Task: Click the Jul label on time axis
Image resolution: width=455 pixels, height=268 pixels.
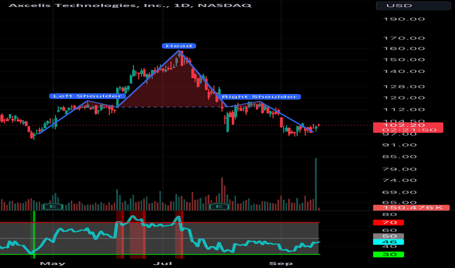Action: coord(163,263)
